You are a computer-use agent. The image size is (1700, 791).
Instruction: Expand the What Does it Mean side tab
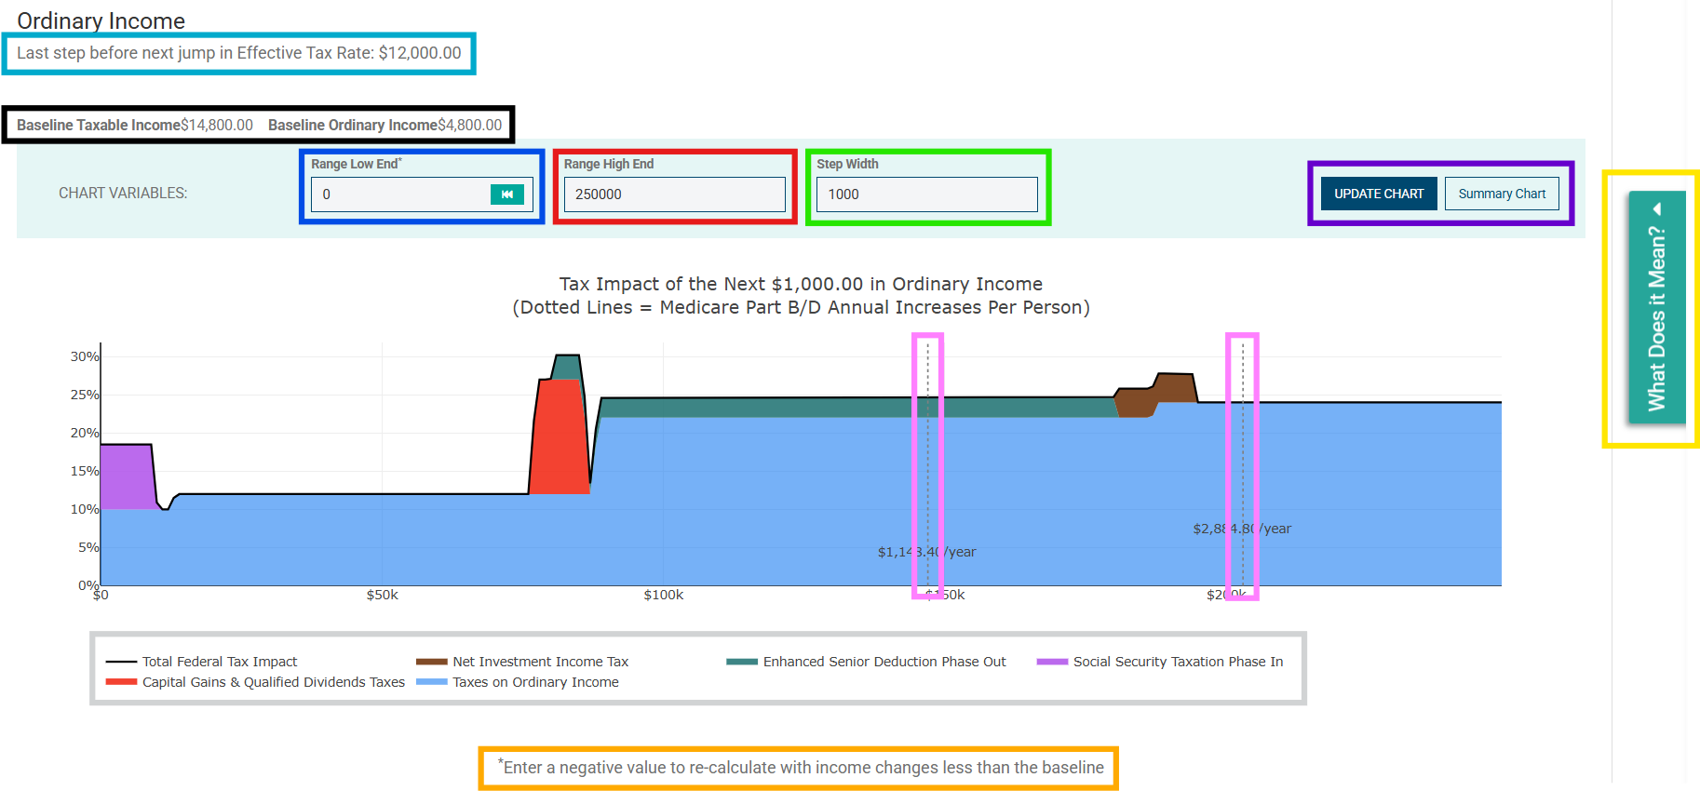[1657, 308]
